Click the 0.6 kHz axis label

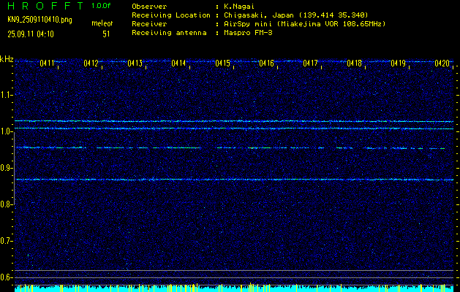(7, 277)
